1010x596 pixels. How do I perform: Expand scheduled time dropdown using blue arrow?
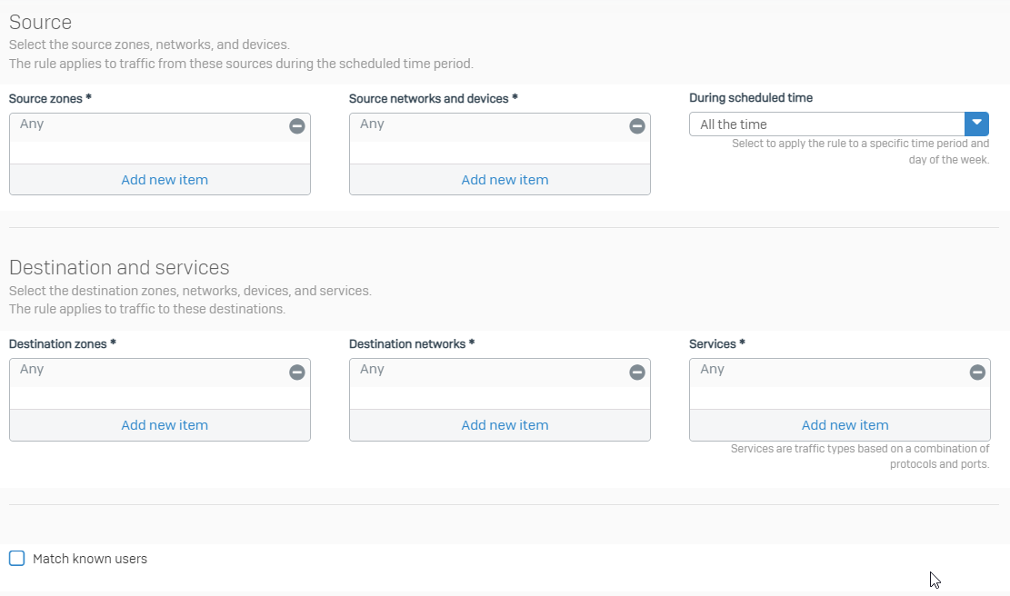976,124
